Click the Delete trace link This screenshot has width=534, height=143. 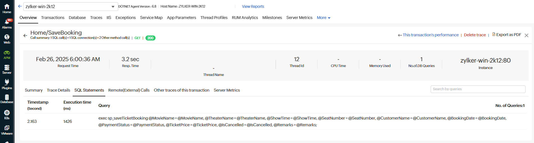[x=475, y=35]
